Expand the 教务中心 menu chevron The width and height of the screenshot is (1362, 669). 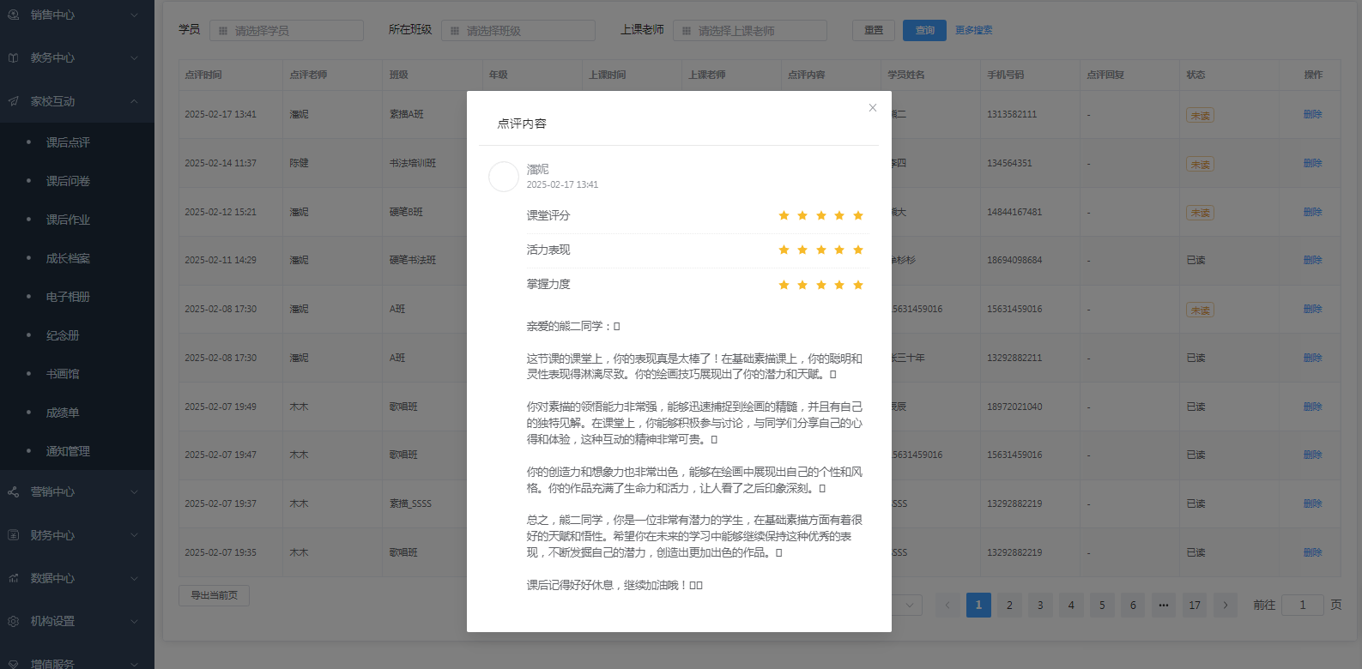tap(134, 58)
